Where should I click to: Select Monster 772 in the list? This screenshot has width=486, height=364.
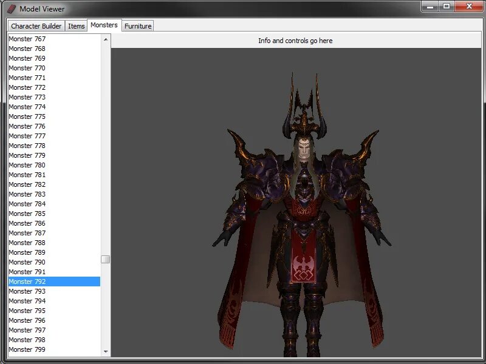54,87
